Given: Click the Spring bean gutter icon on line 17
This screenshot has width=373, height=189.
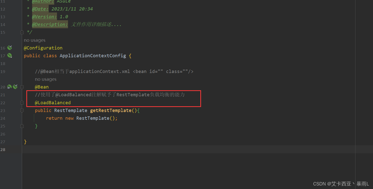Looking at the screenshot, I should click(x=10, y=55).
